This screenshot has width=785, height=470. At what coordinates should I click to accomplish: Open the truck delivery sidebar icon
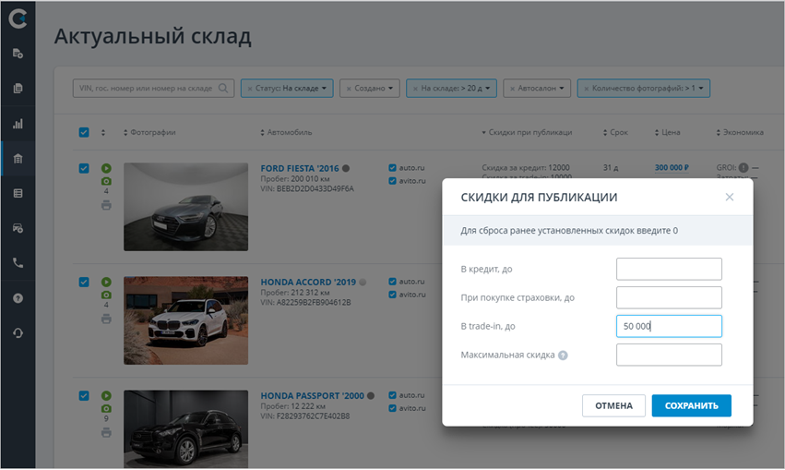click(18, 228)
